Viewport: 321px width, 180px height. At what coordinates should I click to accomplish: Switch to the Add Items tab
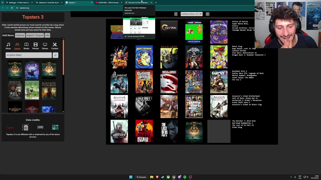pos(8,35)
